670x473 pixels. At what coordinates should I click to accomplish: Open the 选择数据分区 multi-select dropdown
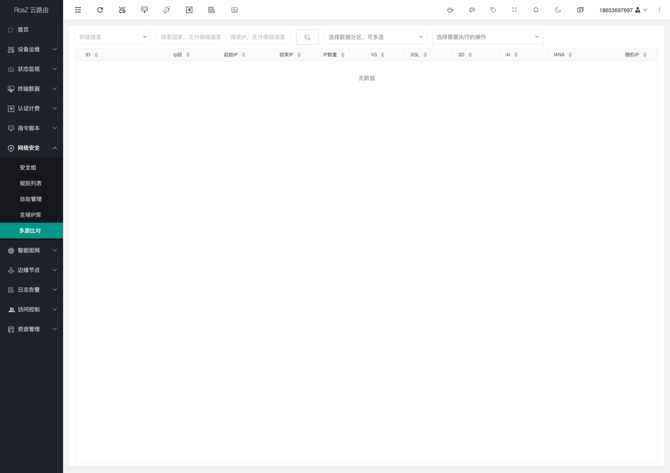(x=376, y=37)
